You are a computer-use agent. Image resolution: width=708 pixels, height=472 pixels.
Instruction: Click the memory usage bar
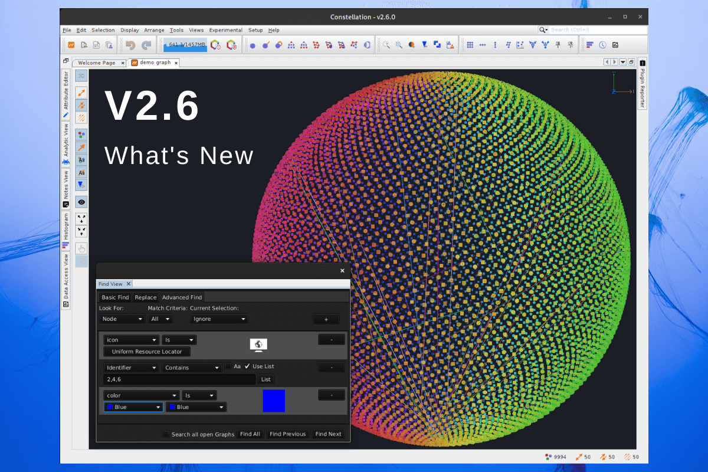[185, 45]
